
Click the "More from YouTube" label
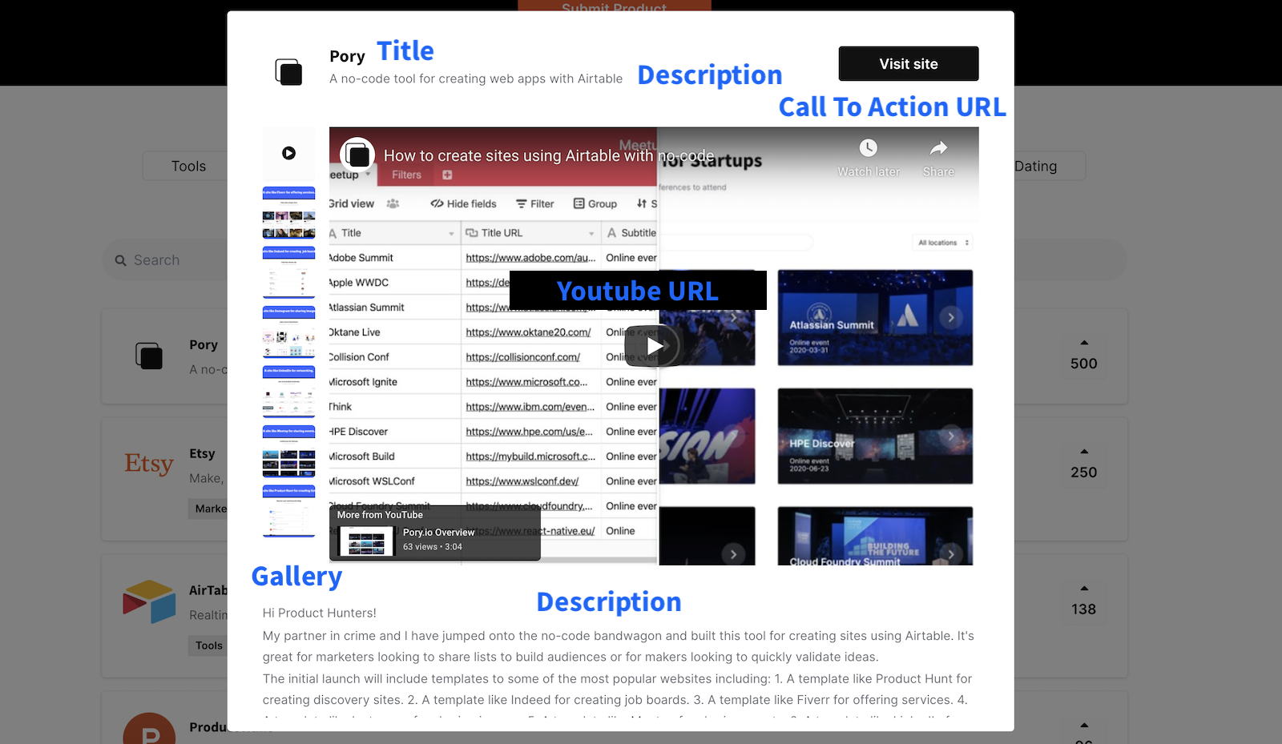point(380,515)
